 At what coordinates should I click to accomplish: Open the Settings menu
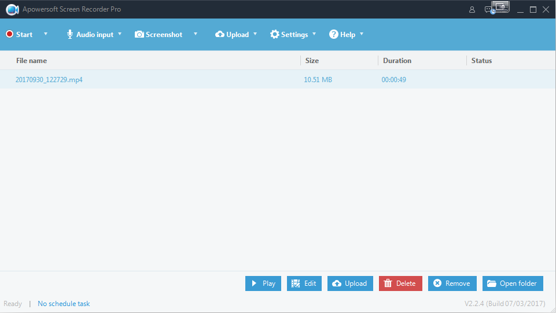289,34
